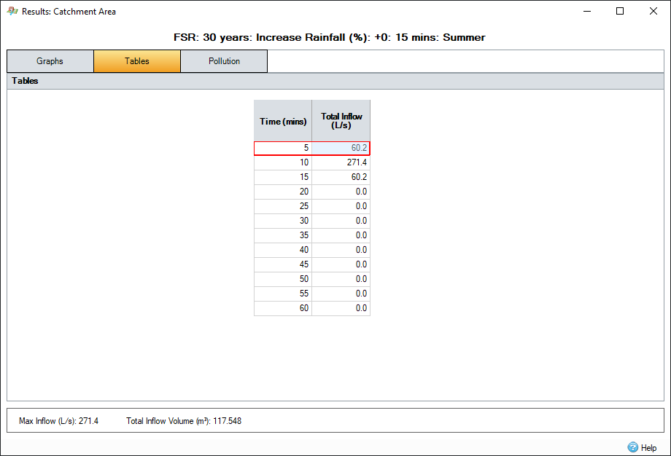Select the time cell with value 30
671x456 pixels.
(283, 221)
